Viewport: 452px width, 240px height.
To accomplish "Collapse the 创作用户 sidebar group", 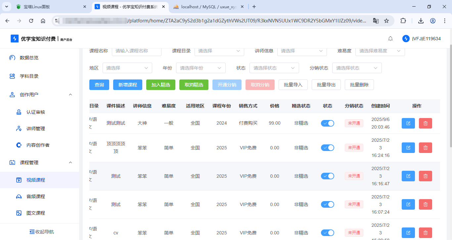I will (x=70, y=95).
